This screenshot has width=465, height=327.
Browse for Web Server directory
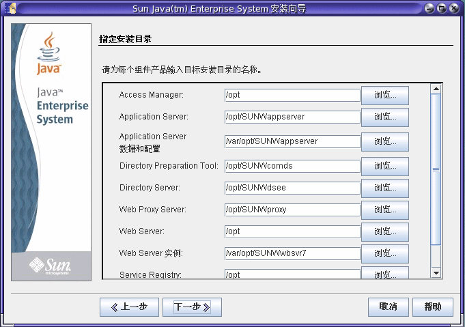pos(385,232)
